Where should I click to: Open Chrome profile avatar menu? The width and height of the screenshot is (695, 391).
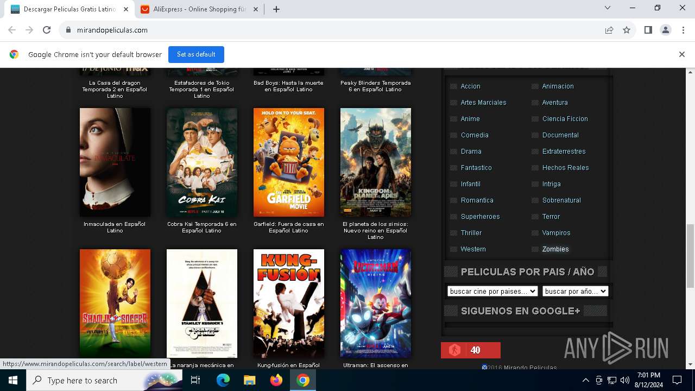click(665, 30)
